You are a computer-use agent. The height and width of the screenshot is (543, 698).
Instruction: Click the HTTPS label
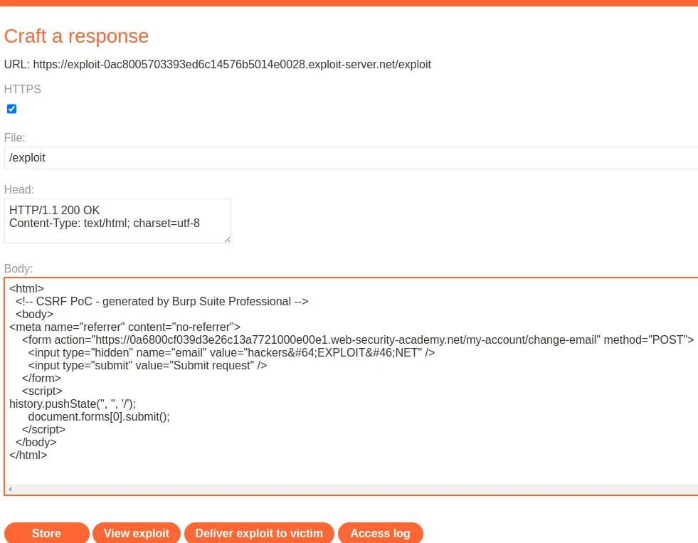click(x=23, y=90)
